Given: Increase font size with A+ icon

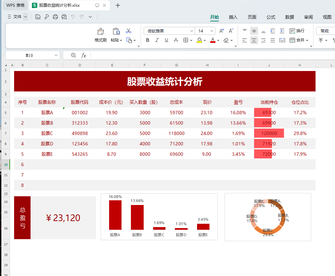Looking at the screenshot, I should click(221, 30).
